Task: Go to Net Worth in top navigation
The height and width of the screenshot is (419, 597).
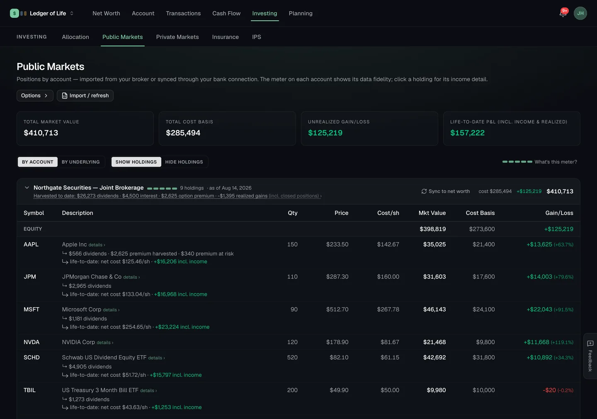Action: (106, 13)
